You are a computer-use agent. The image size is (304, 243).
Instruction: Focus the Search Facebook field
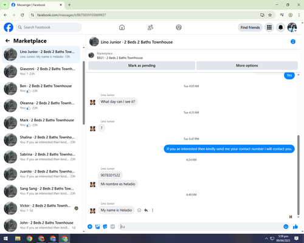click(x=49, y=27)
